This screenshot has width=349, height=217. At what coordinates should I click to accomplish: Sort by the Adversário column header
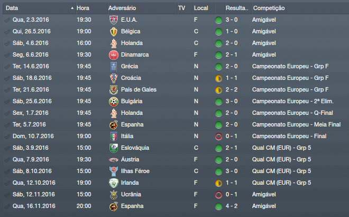(x=122, y=8)
